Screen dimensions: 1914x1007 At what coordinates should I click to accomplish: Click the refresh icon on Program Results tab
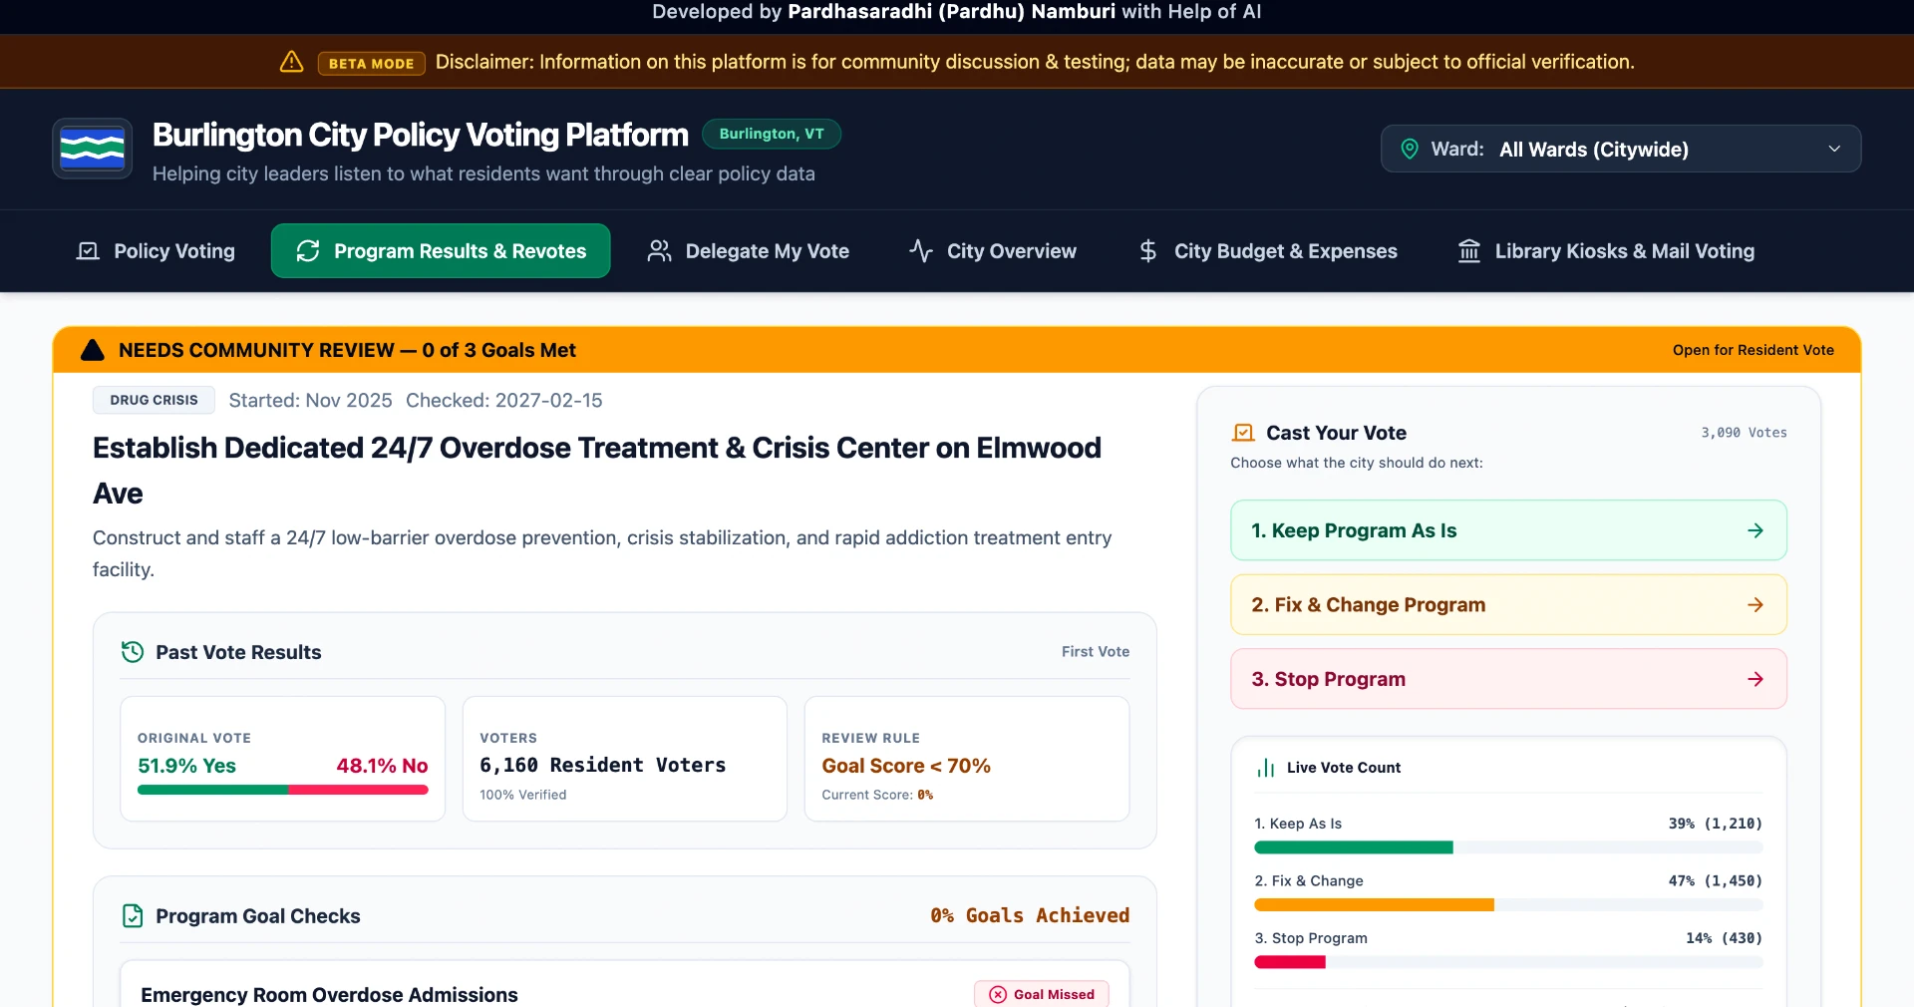(x=308, y=251)
